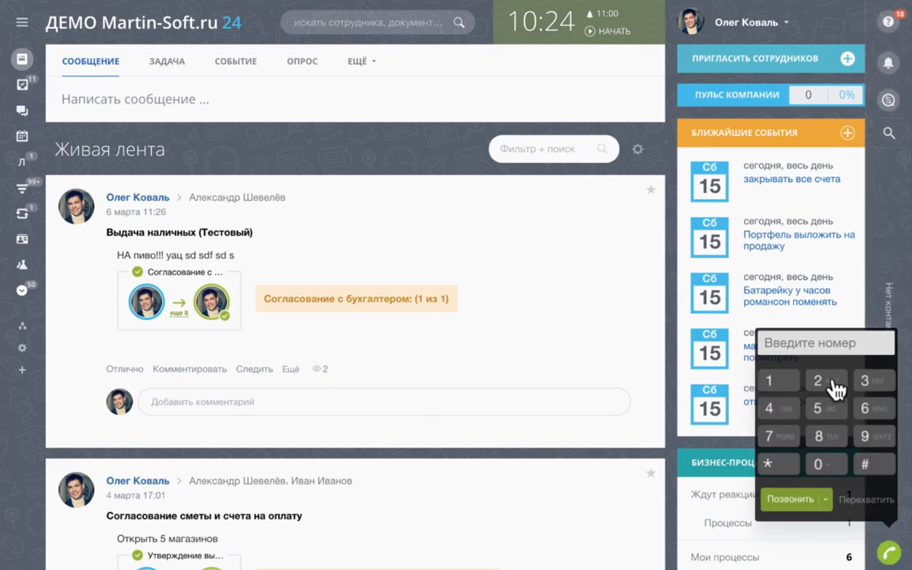Open the CRM funnel icon with 99+ badge

point(22,188)
